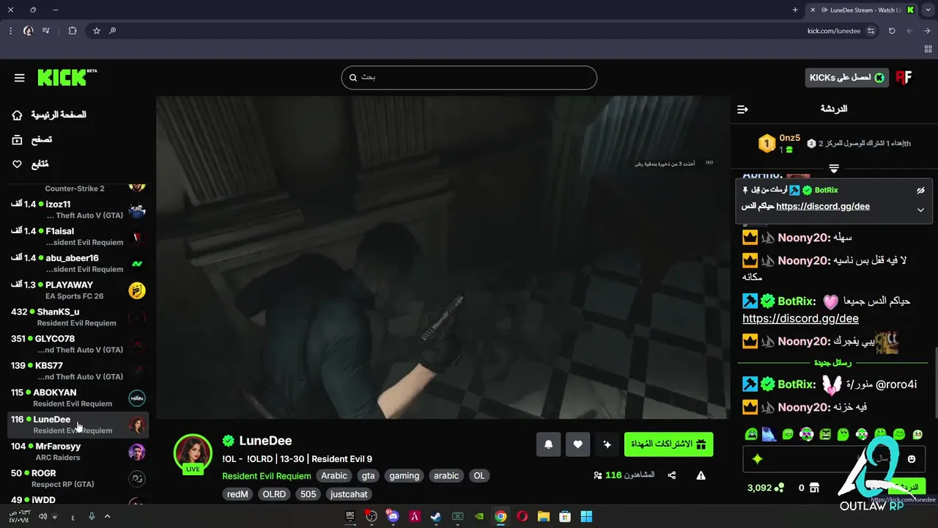The height and width of the screenshot is (528, 938).
Task: Select the OLRD tag
Action: 274,494
